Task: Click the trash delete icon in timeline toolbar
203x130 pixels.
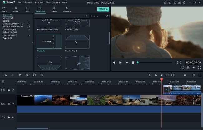Action: [20, 75]
